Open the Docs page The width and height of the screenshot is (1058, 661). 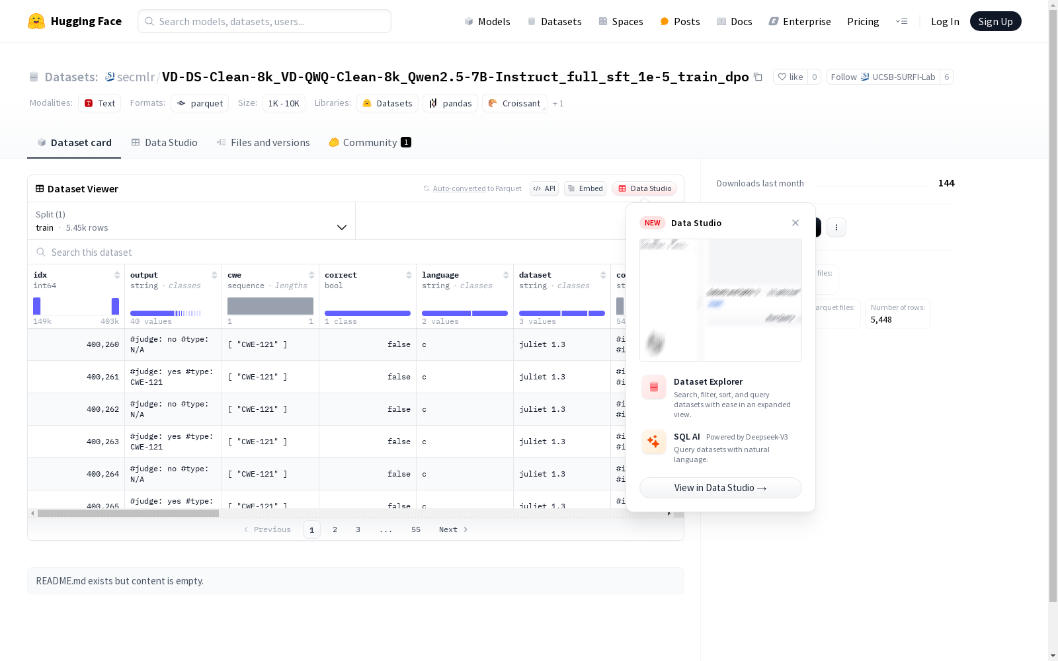tap(735, 21)
